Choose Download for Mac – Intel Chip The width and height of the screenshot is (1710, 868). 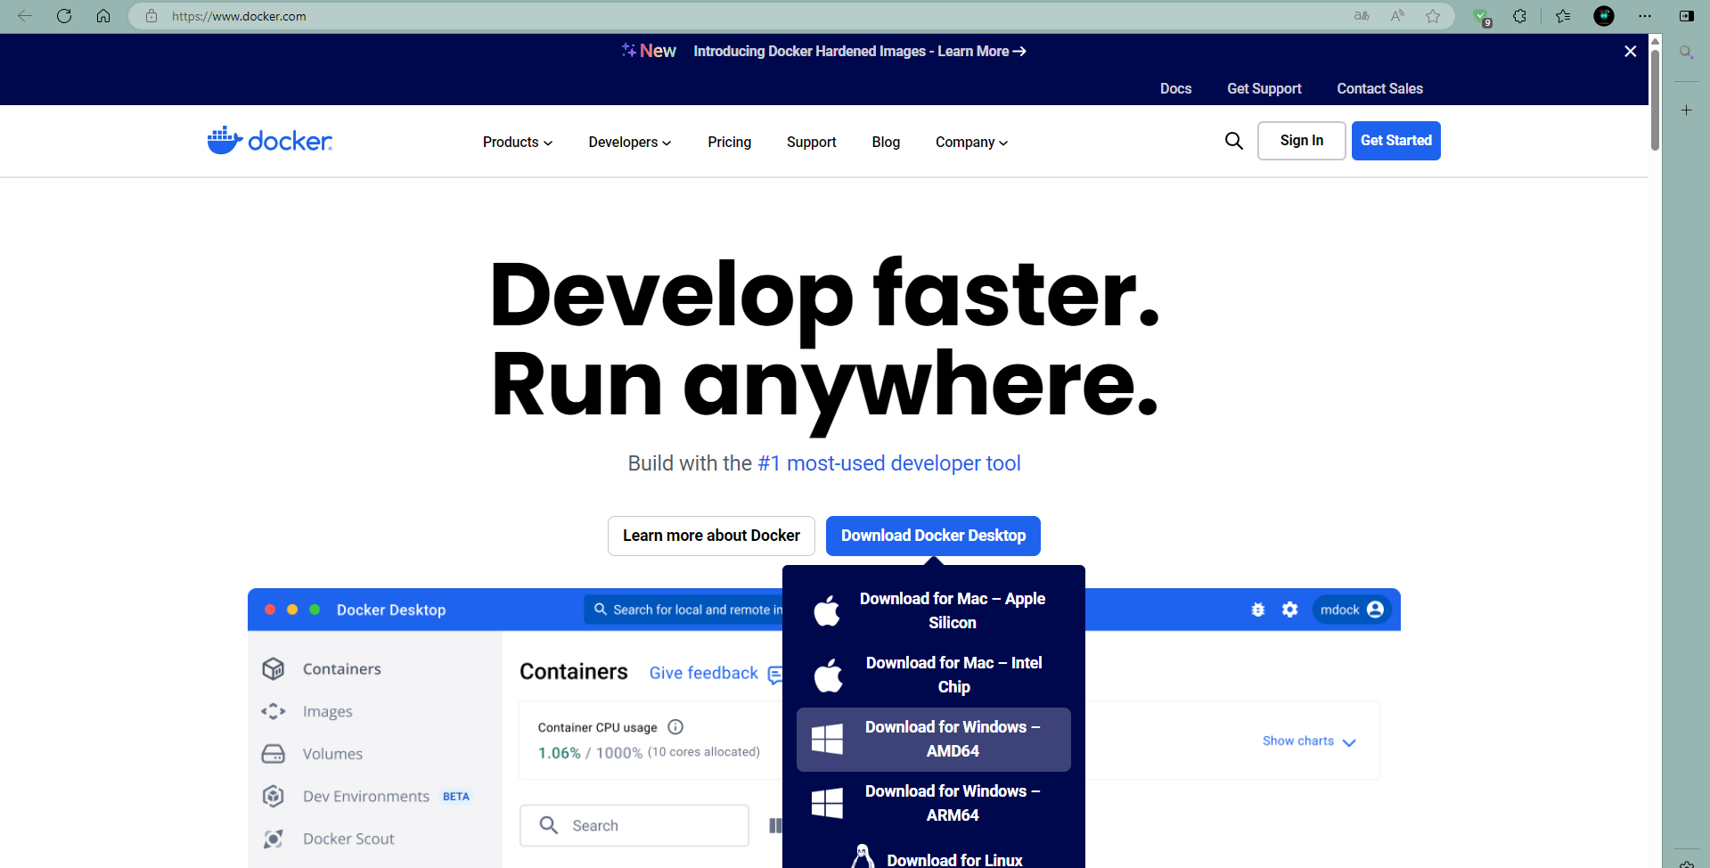934,675
